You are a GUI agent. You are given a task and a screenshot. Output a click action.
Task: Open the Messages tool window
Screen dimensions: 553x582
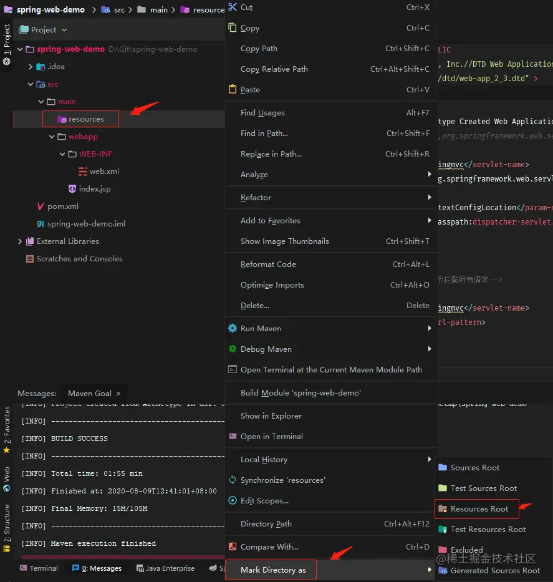point(97,568)
